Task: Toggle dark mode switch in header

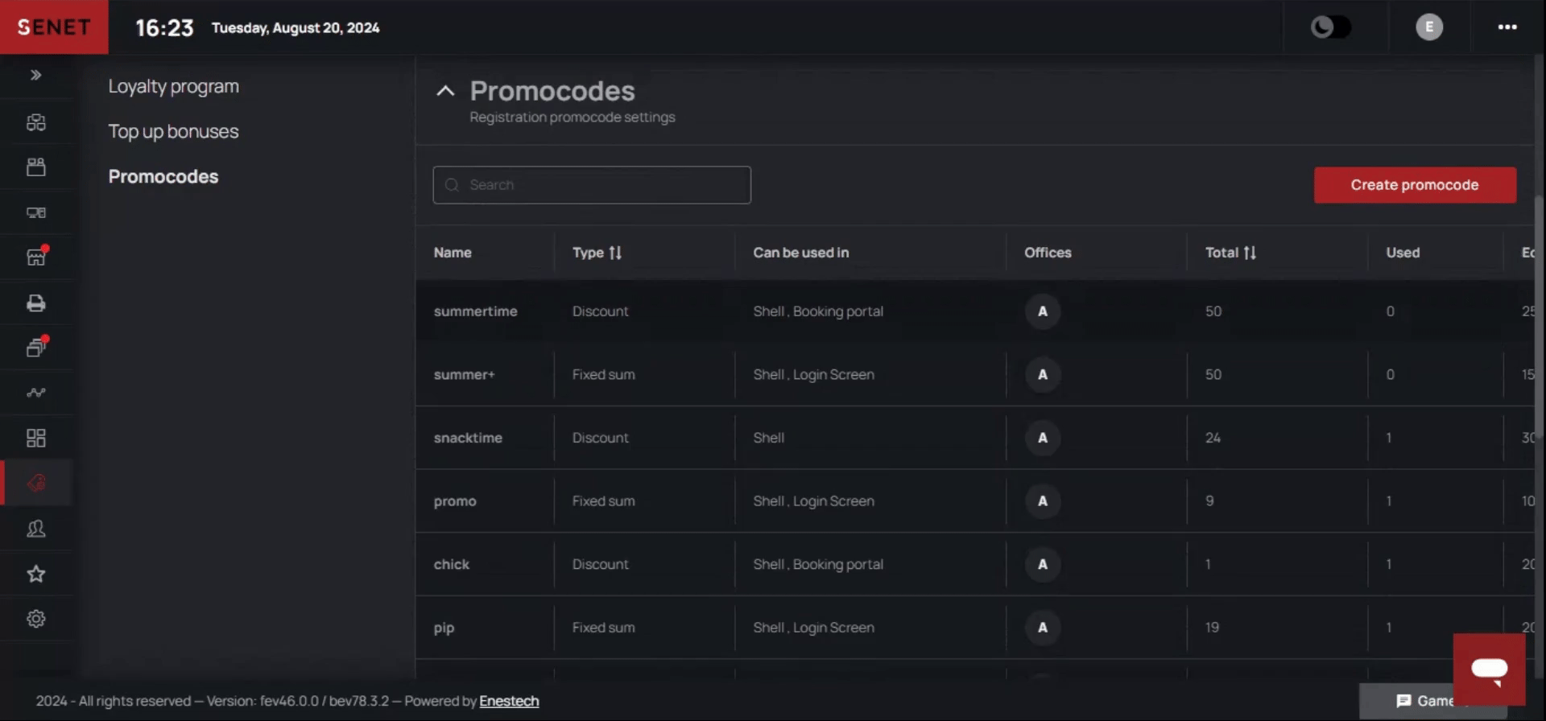Action: pos(1330,27)
